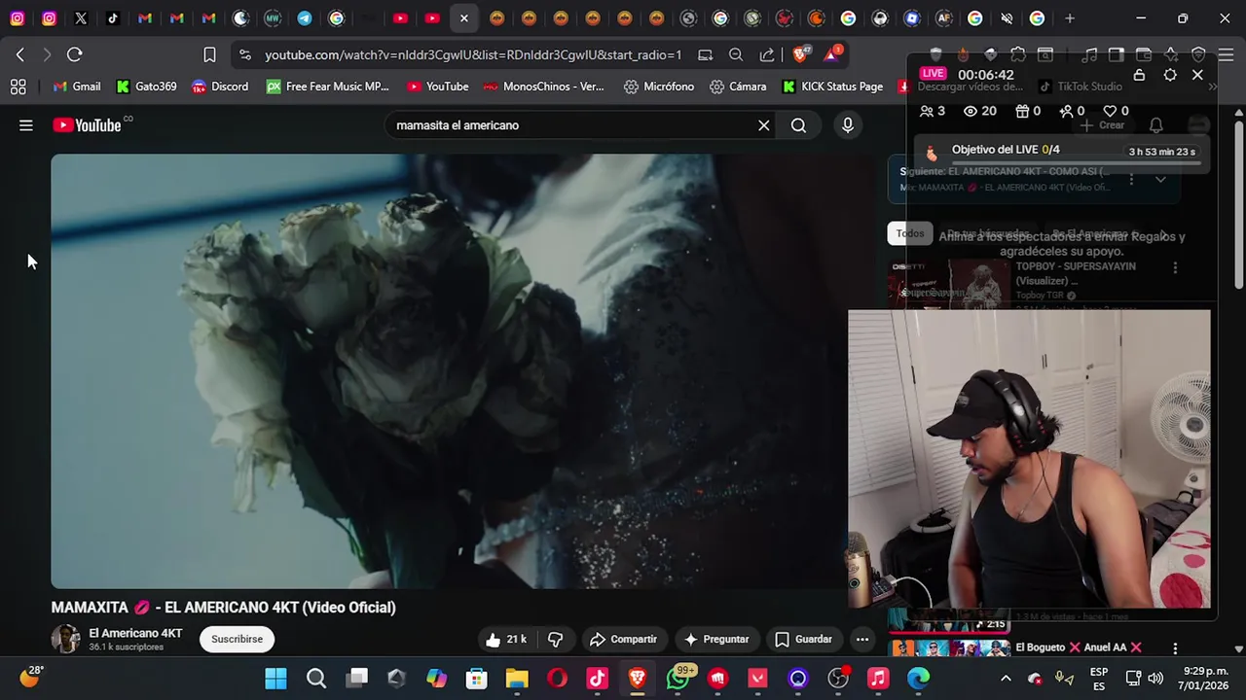Switch to the first Instagram tab
This screenshot has width=1246, height=700.
click(18, 17)
